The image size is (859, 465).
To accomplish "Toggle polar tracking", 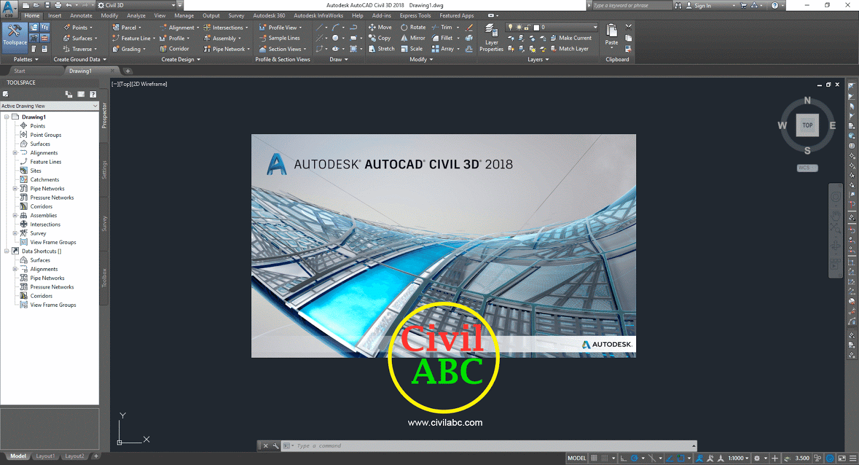I will (634, 458).
